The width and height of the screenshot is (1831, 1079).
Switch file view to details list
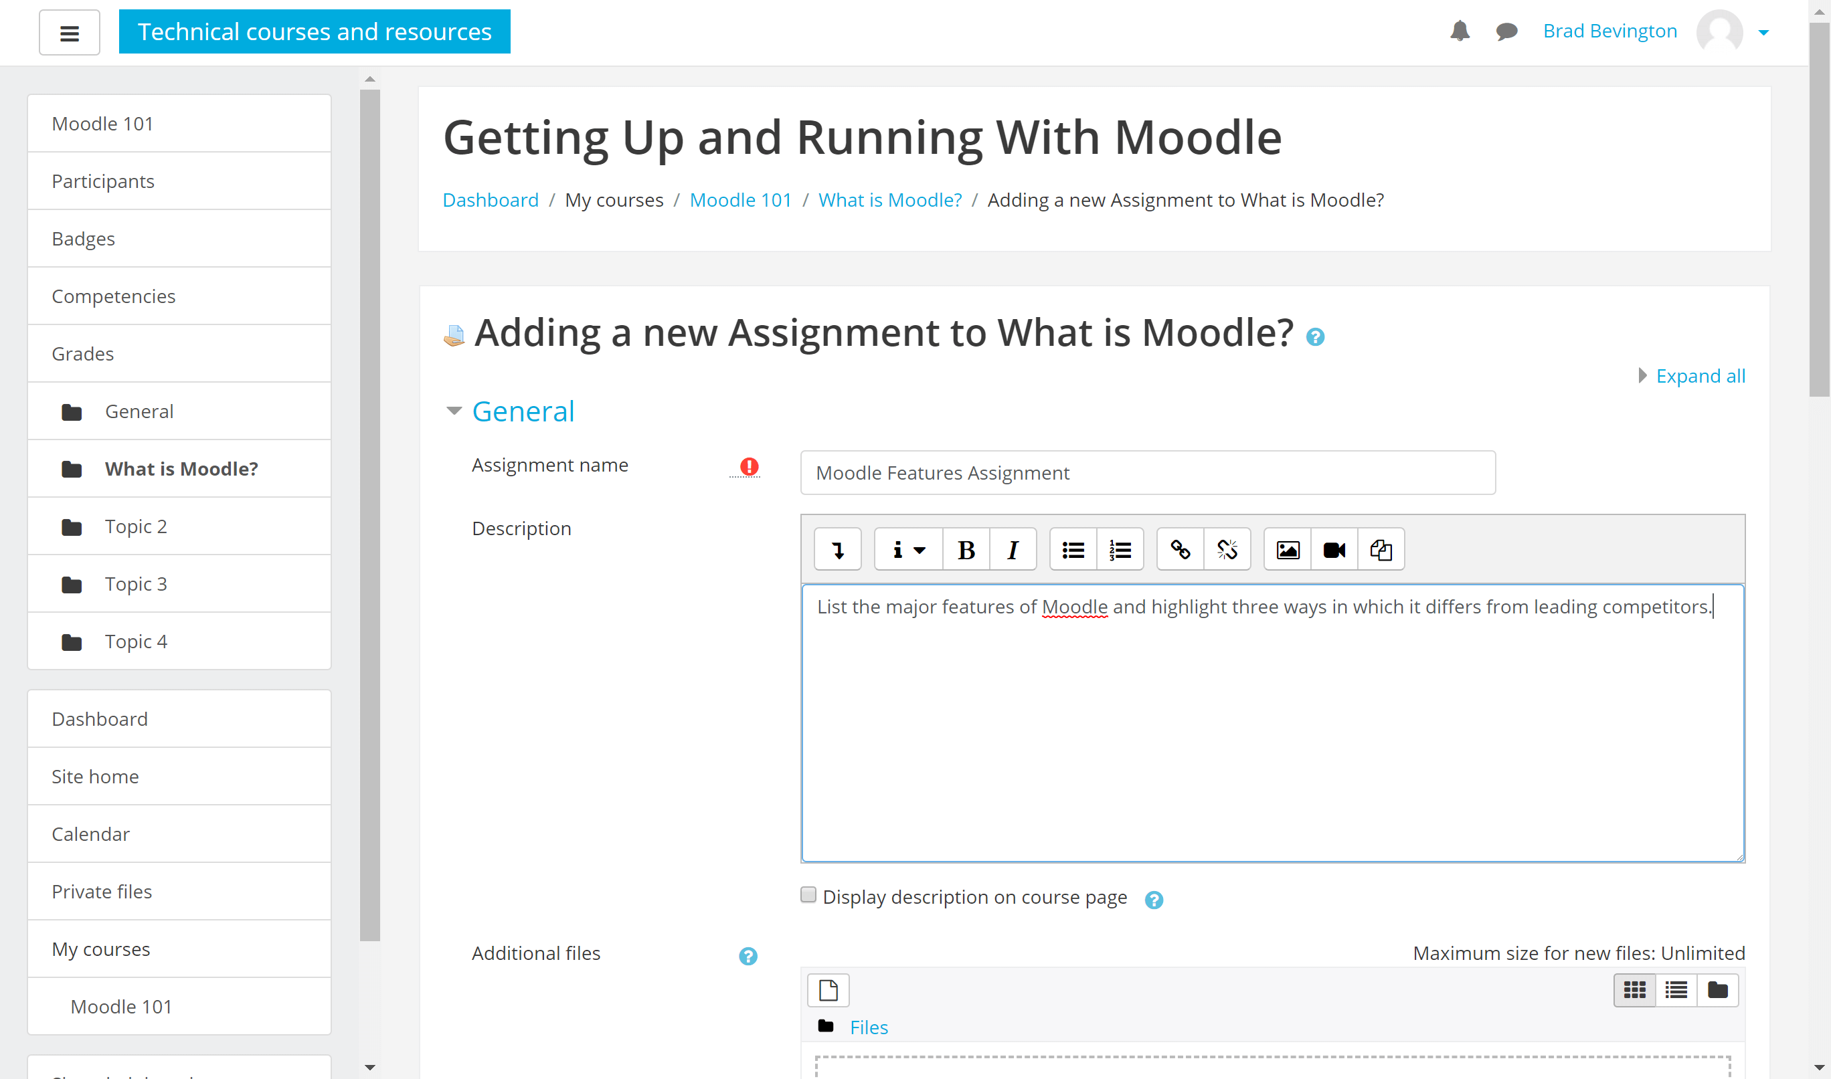[x=1676, y=989]
